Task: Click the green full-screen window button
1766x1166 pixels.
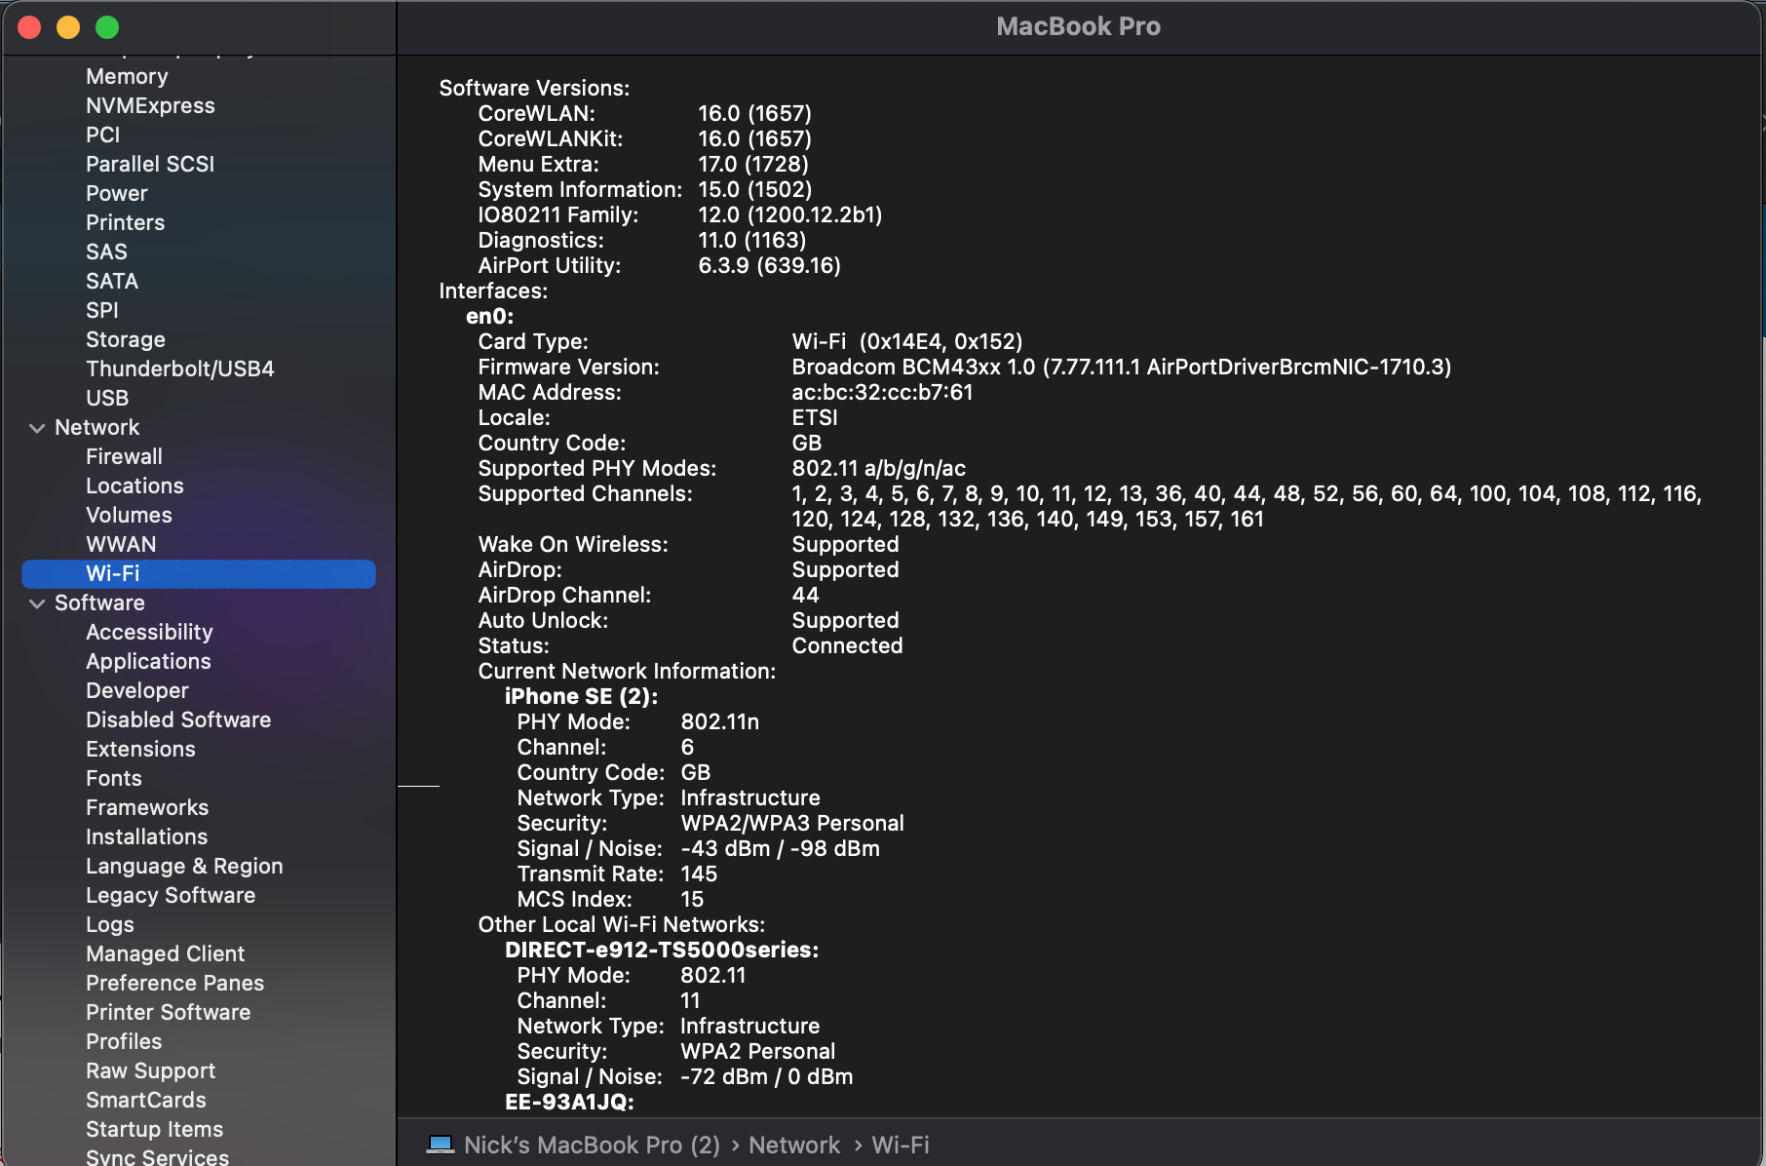Action: (x=107, y=27)
